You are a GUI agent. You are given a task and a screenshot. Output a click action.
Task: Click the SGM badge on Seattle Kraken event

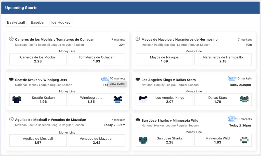[105, 78]
